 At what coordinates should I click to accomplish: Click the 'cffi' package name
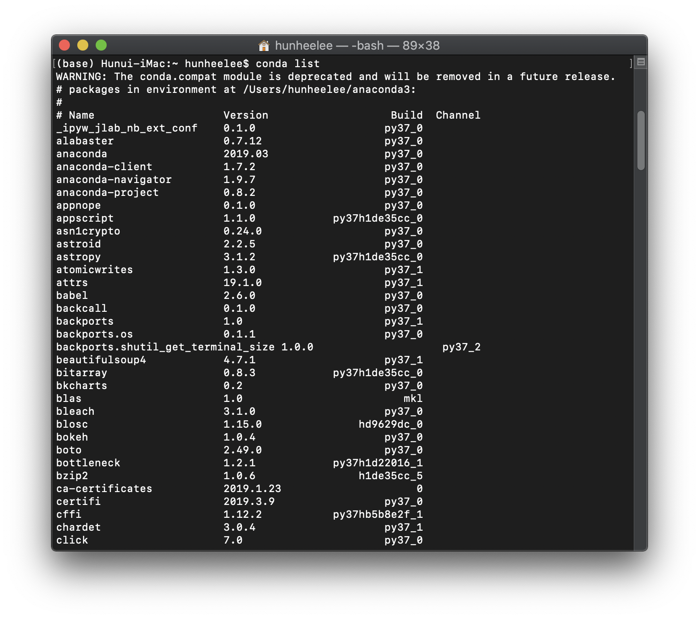(69, 514)
